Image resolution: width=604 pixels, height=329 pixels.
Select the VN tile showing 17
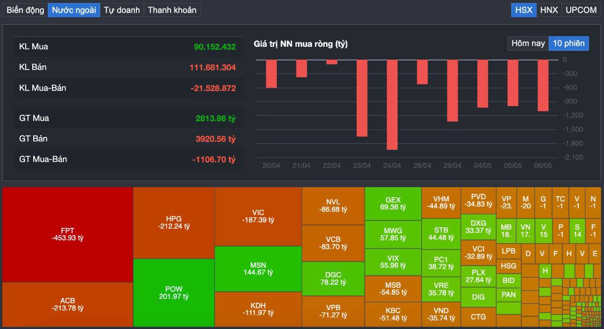pos(525,231)
